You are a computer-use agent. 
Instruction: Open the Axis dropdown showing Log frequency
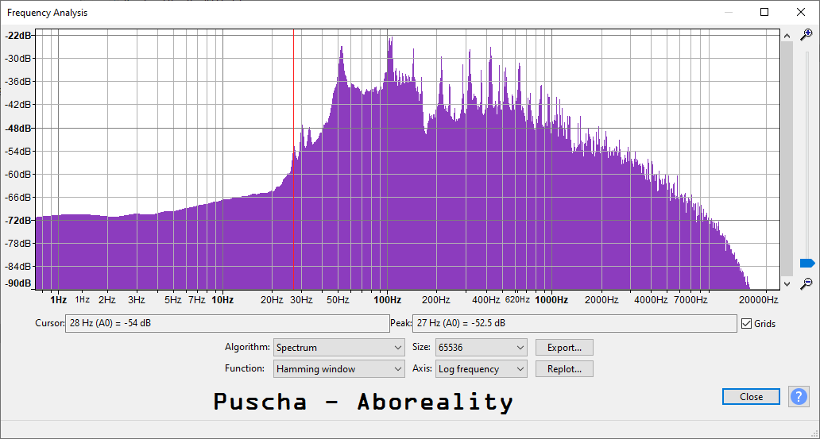[x=482, y=369]
